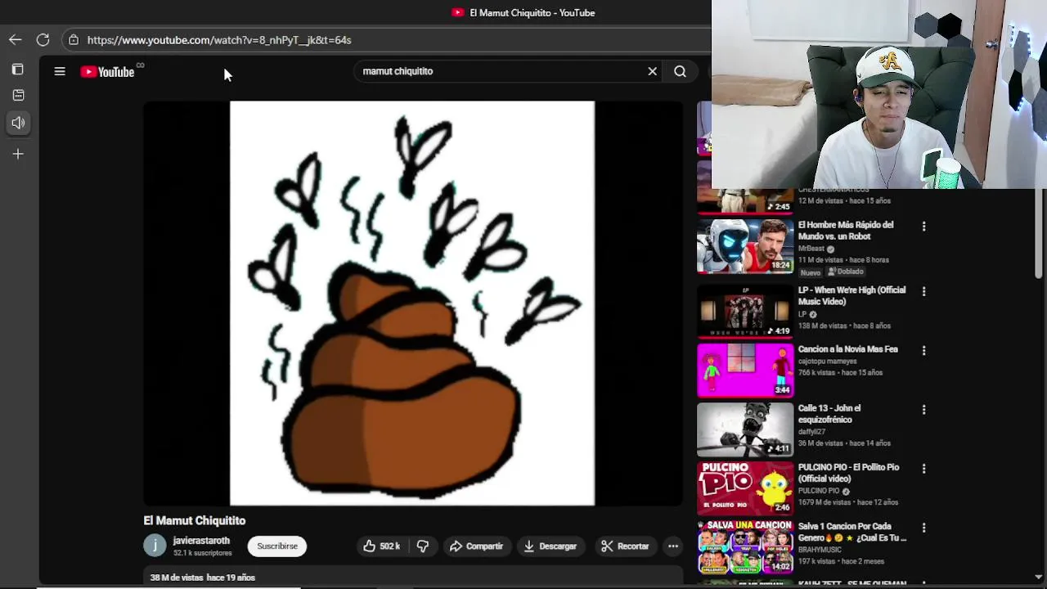Click the Descargar download button
This screenshot has width=1047, height=589.
tap(550, 546)
